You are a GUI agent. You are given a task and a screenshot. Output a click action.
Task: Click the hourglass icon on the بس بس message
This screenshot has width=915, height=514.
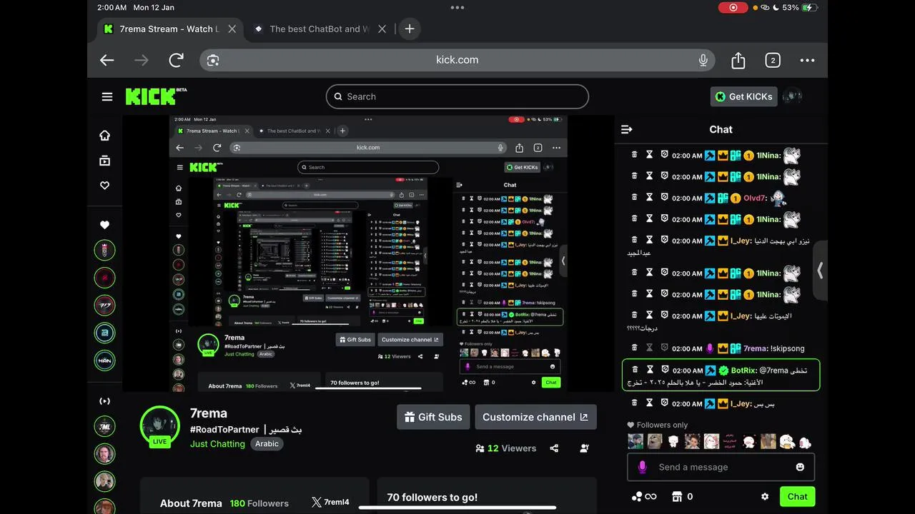(x=650, y=403)
